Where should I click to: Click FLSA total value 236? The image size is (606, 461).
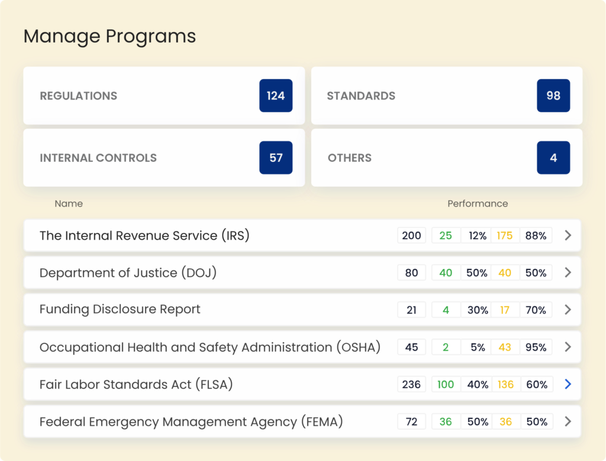(x=411, y=384)
